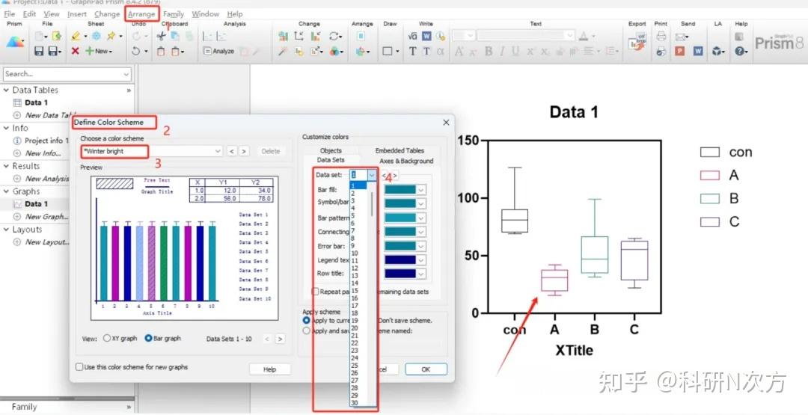This screenshot has height=415, width=808.
Task: Open the Prism logo menu icon
Action: (15, 43)
